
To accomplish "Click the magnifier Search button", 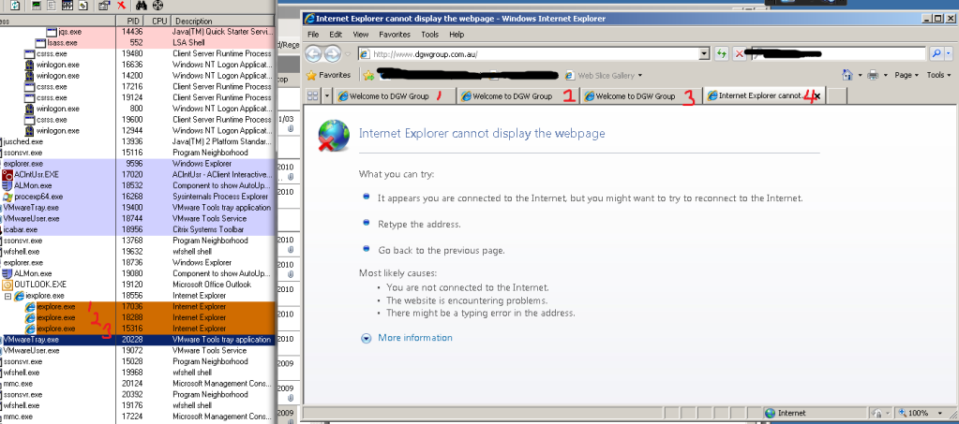I will pos(937,53).
